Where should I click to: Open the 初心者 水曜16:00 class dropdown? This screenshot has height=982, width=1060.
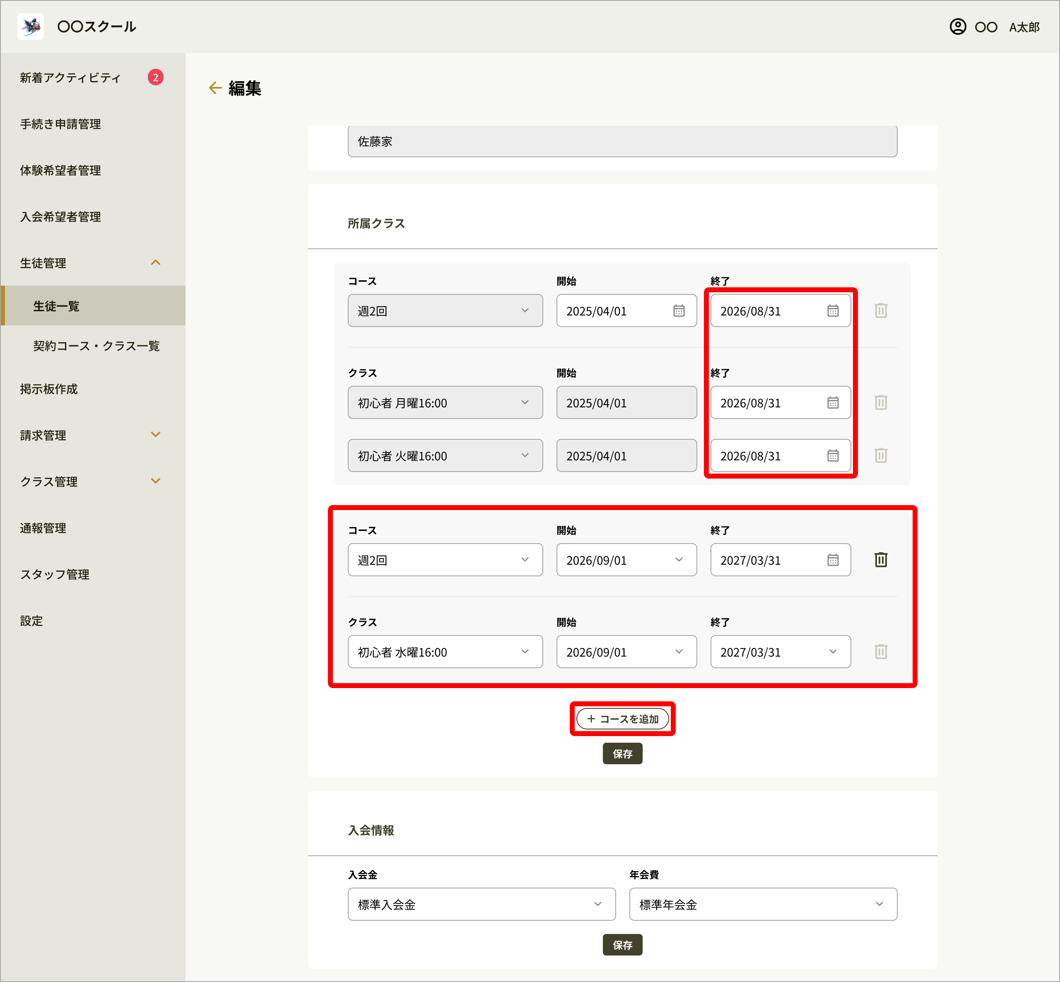point(445,652)
